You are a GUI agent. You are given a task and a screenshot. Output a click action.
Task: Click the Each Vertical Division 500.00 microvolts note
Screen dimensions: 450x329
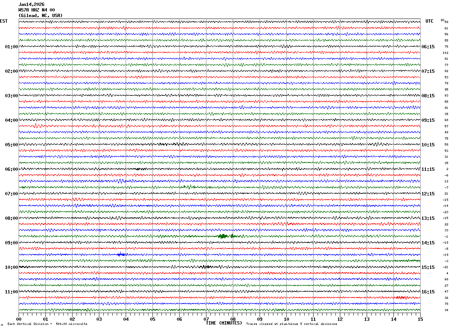click(47, 324)
